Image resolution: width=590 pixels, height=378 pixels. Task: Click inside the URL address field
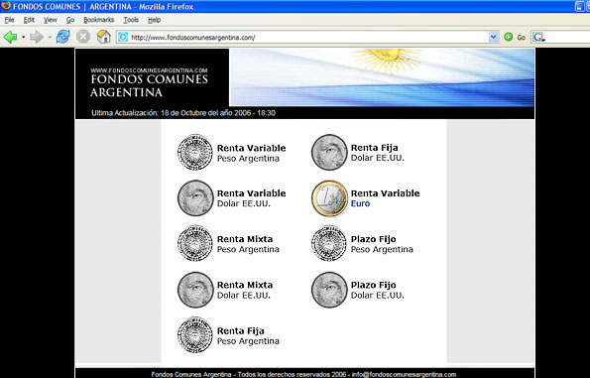[308, 38]
